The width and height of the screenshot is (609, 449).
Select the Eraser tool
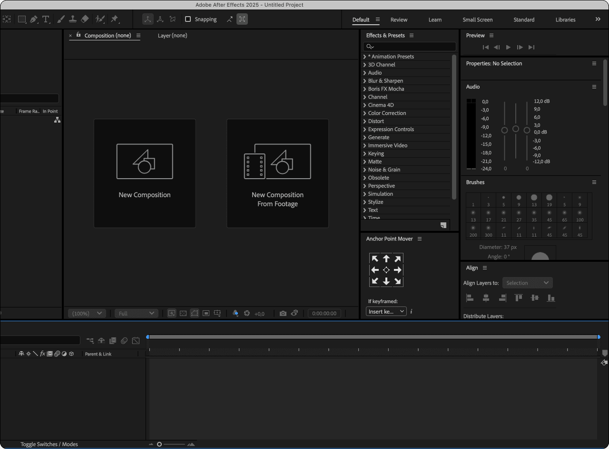(x=85, y=19)
